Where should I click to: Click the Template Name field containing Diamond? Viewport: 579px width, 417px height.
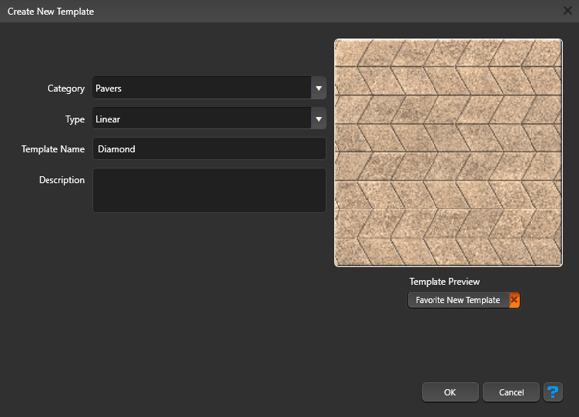209,149
